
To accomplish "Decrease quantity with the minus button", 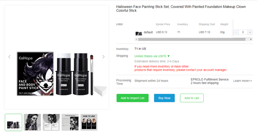I will pyautogui.click(x=236, y=32).
